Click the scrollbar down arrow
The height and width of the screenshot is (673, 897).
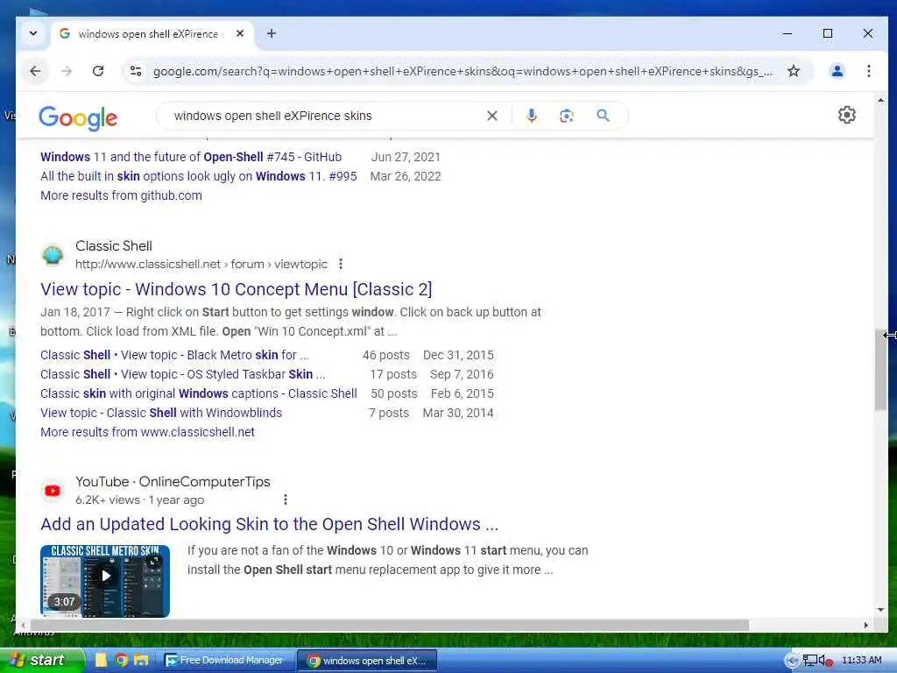click(x=880, y=610)
